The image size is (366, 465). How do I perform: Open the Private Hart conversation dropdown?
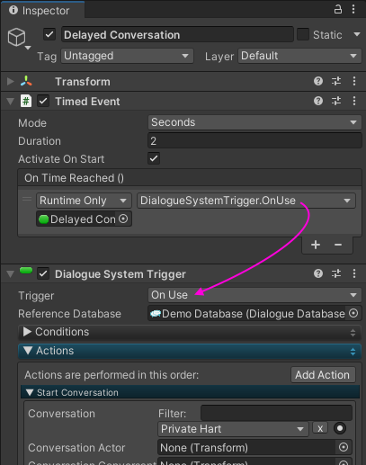click(x=233, y=429)
